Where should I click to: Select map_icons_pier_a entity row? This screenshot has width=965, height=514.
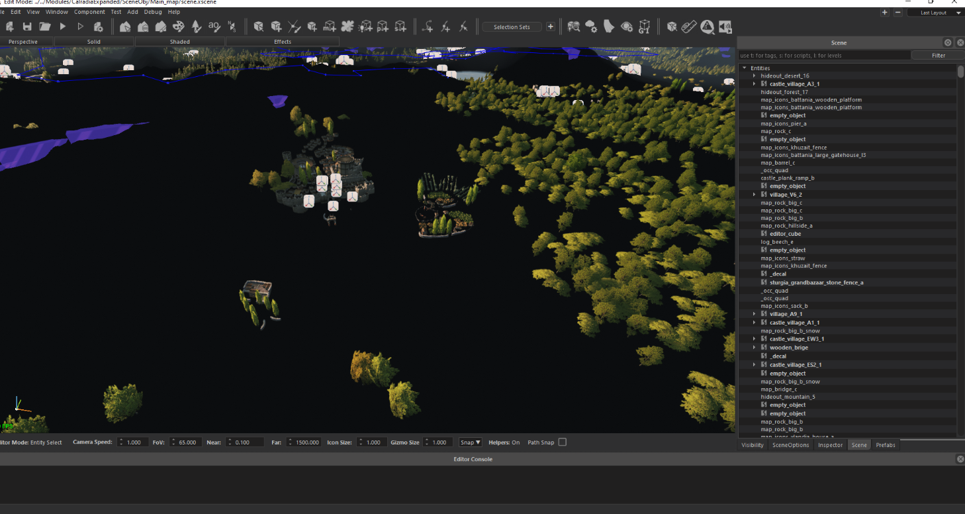[x=848, y=123]
